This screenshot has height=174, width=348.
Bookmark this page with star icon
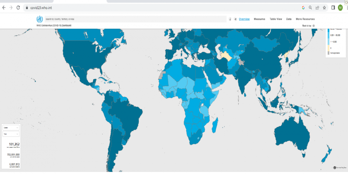324,7
